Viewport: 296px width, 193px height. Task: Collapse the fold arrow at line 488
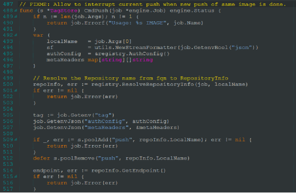(x=15, y=11)
